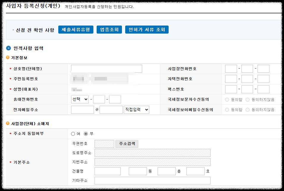
Task: Click the 건물명 input field
Action: 108,171
